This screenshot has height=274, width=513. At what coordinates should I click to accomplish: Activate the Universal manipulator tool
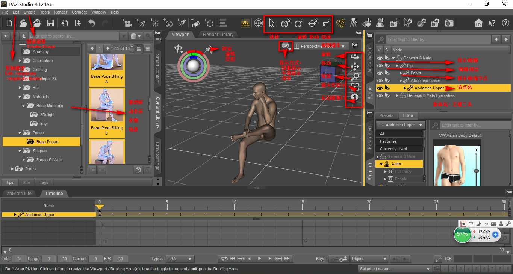pyautogui.click(x=285, y=24)
